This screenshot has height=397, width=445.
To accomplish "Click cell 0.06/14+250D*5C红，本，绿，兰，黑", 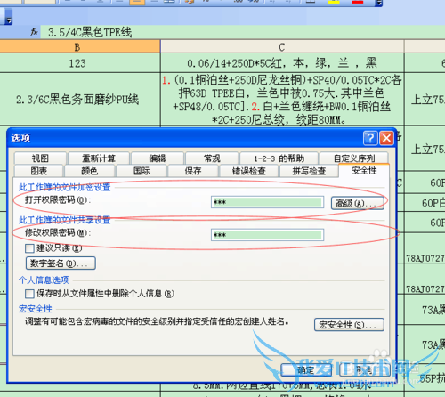I will [x=282, y=63].
